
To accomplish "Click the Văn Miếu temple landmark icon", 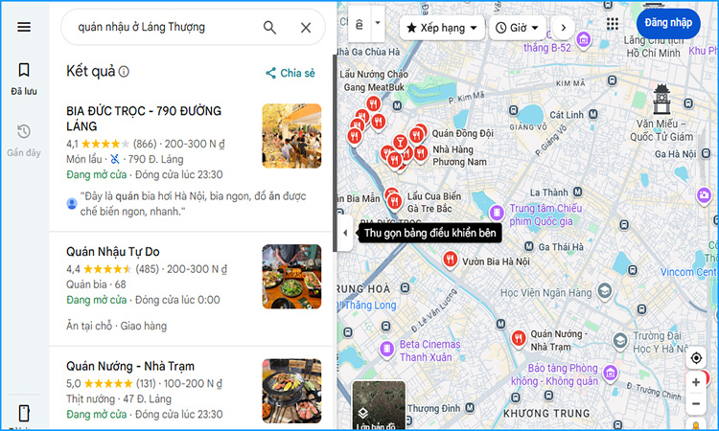I will [661, 98].
